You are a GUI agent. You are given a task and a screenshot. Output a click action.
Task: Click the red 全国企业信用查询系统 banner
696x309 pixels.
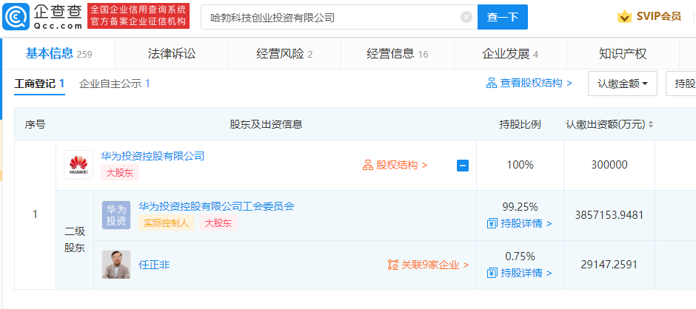138,16
